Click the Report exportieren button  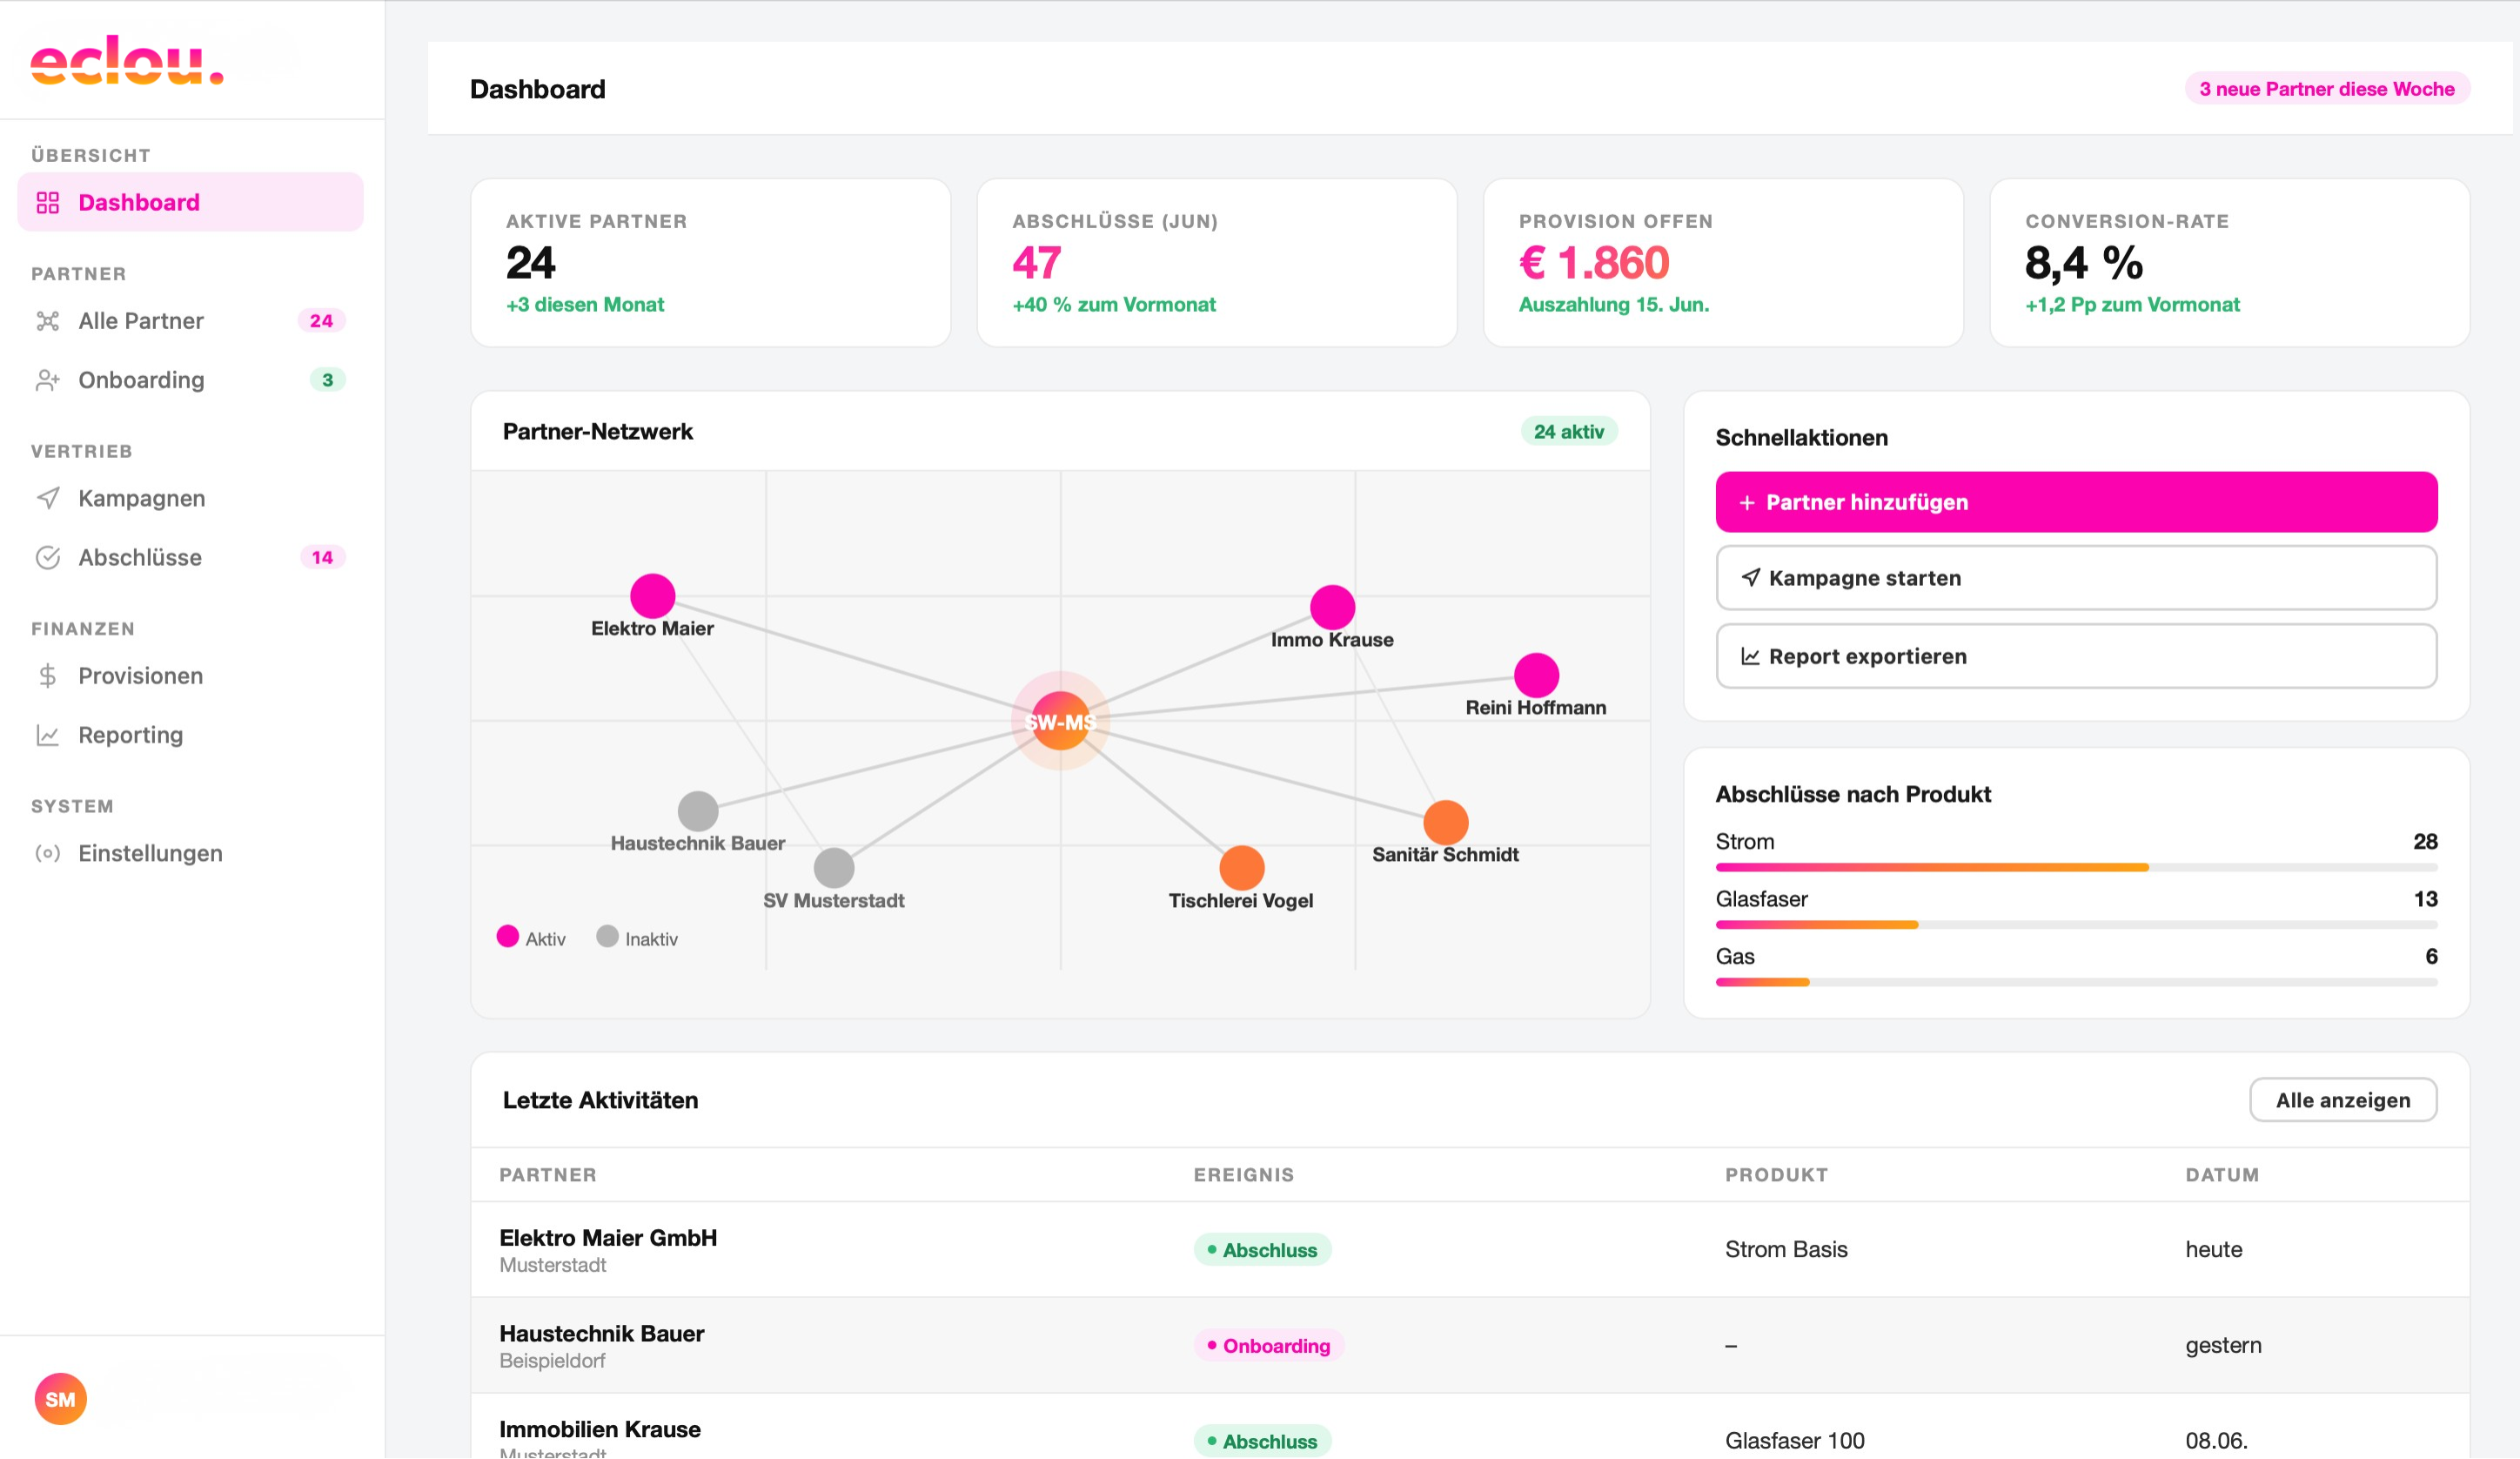[x=2076, y=656]
